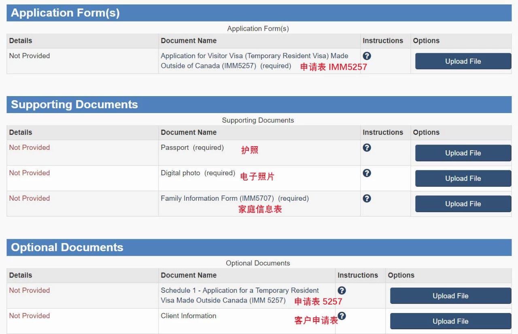518x334 pixels.
Task: View instructions icon for Schedule 1 document
Action: (x=342, y=291)
